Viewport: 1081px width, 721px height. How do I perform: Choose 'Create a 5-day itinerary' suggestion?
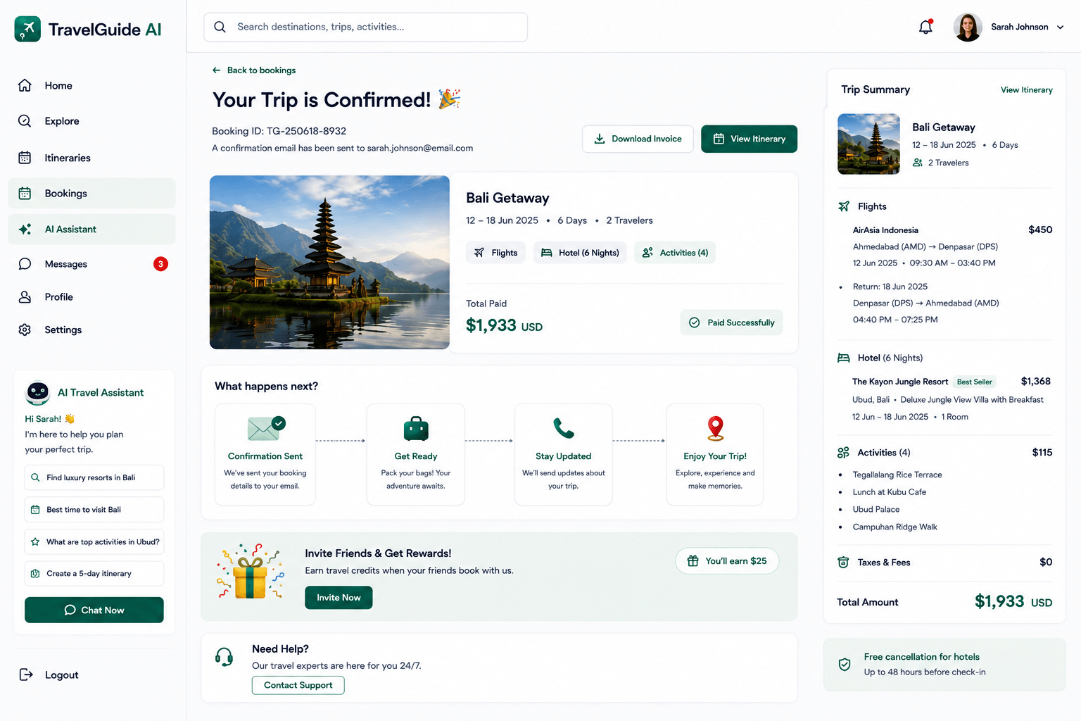point(94,573)
